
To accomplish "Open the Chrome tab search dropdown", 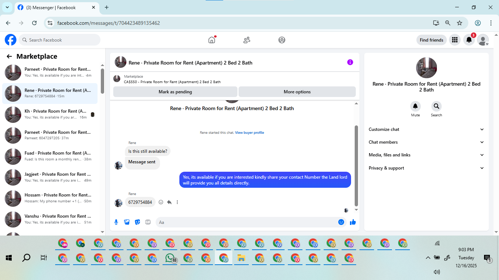I will (x=7, y=7).
